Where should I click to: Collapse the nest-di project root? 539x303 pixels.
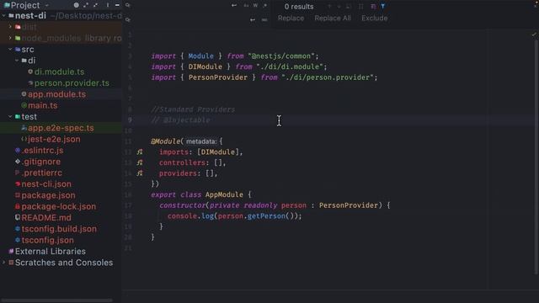(3, 16)
